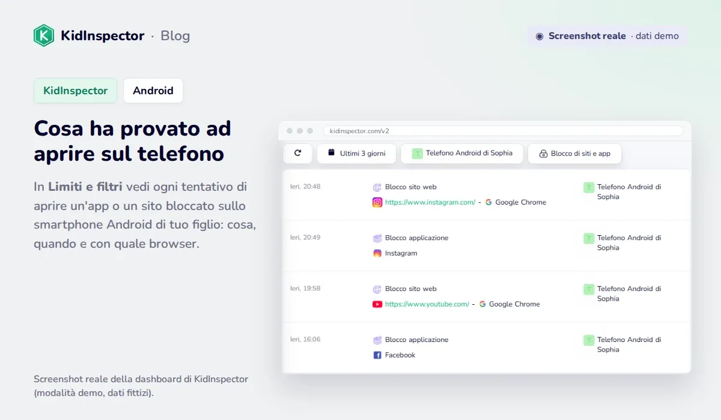The height and width of the screenshot is (420, 721).
Task: Click the stack icon in the 16:06 Blocco applicazione row
Action: click(x=377, y=340)
